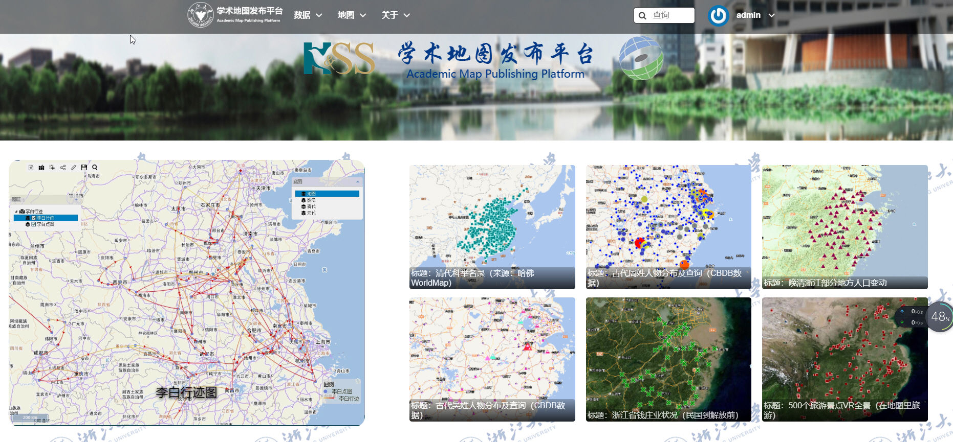Collapse the 李白行迹 tree group arrow
Viewport: 953px width, 442px height.
16,212
